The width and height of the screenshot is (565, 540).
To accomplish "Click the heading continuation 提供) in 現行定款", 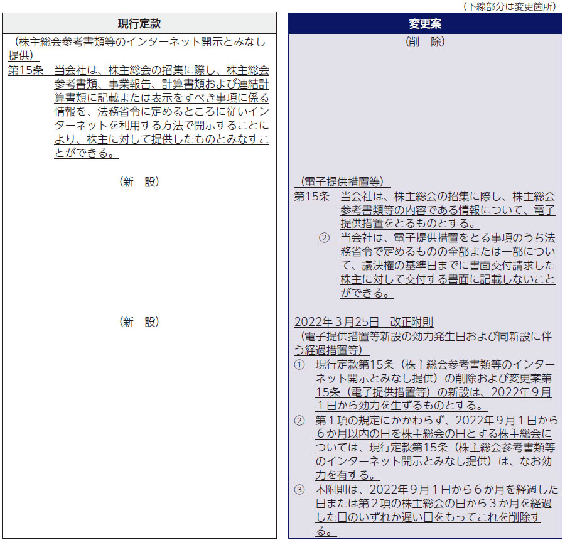I will (24, 56).
